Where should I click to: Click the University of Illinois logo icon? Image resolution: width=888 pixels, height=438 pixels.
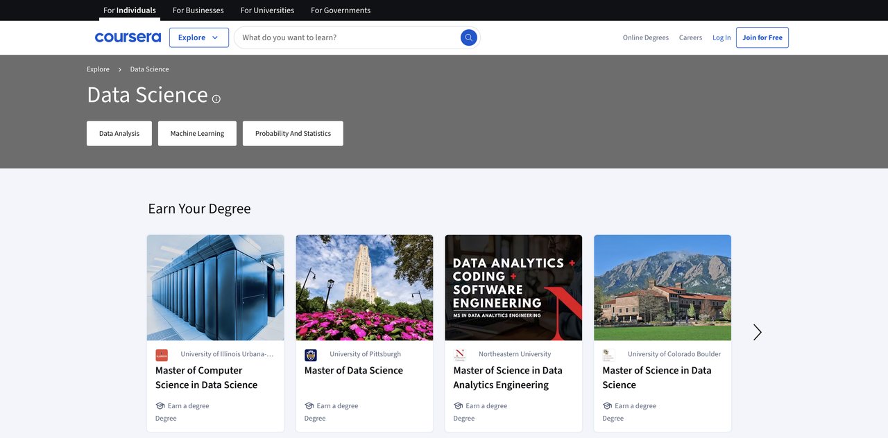coord(162,355)
